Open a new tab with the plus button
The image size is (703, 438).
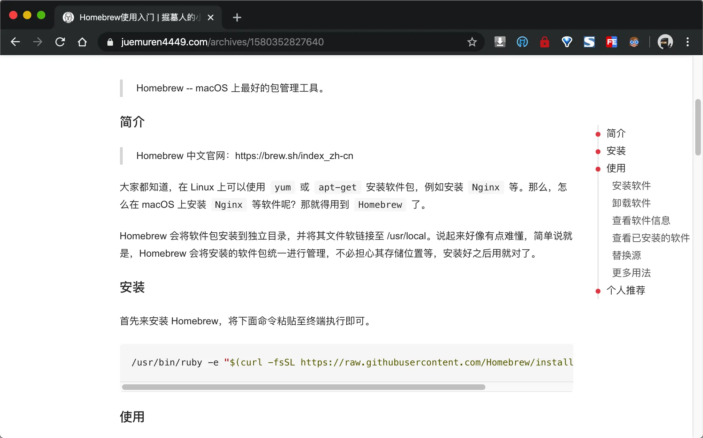(x=237, y=17)
